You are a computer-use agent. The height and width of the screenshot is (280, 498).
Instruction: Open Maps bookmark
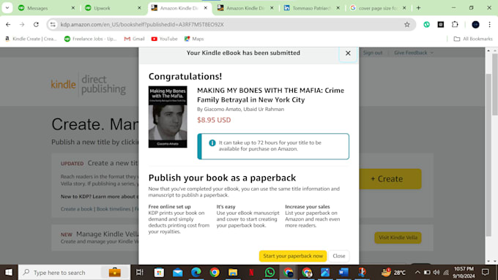[194, 39]
